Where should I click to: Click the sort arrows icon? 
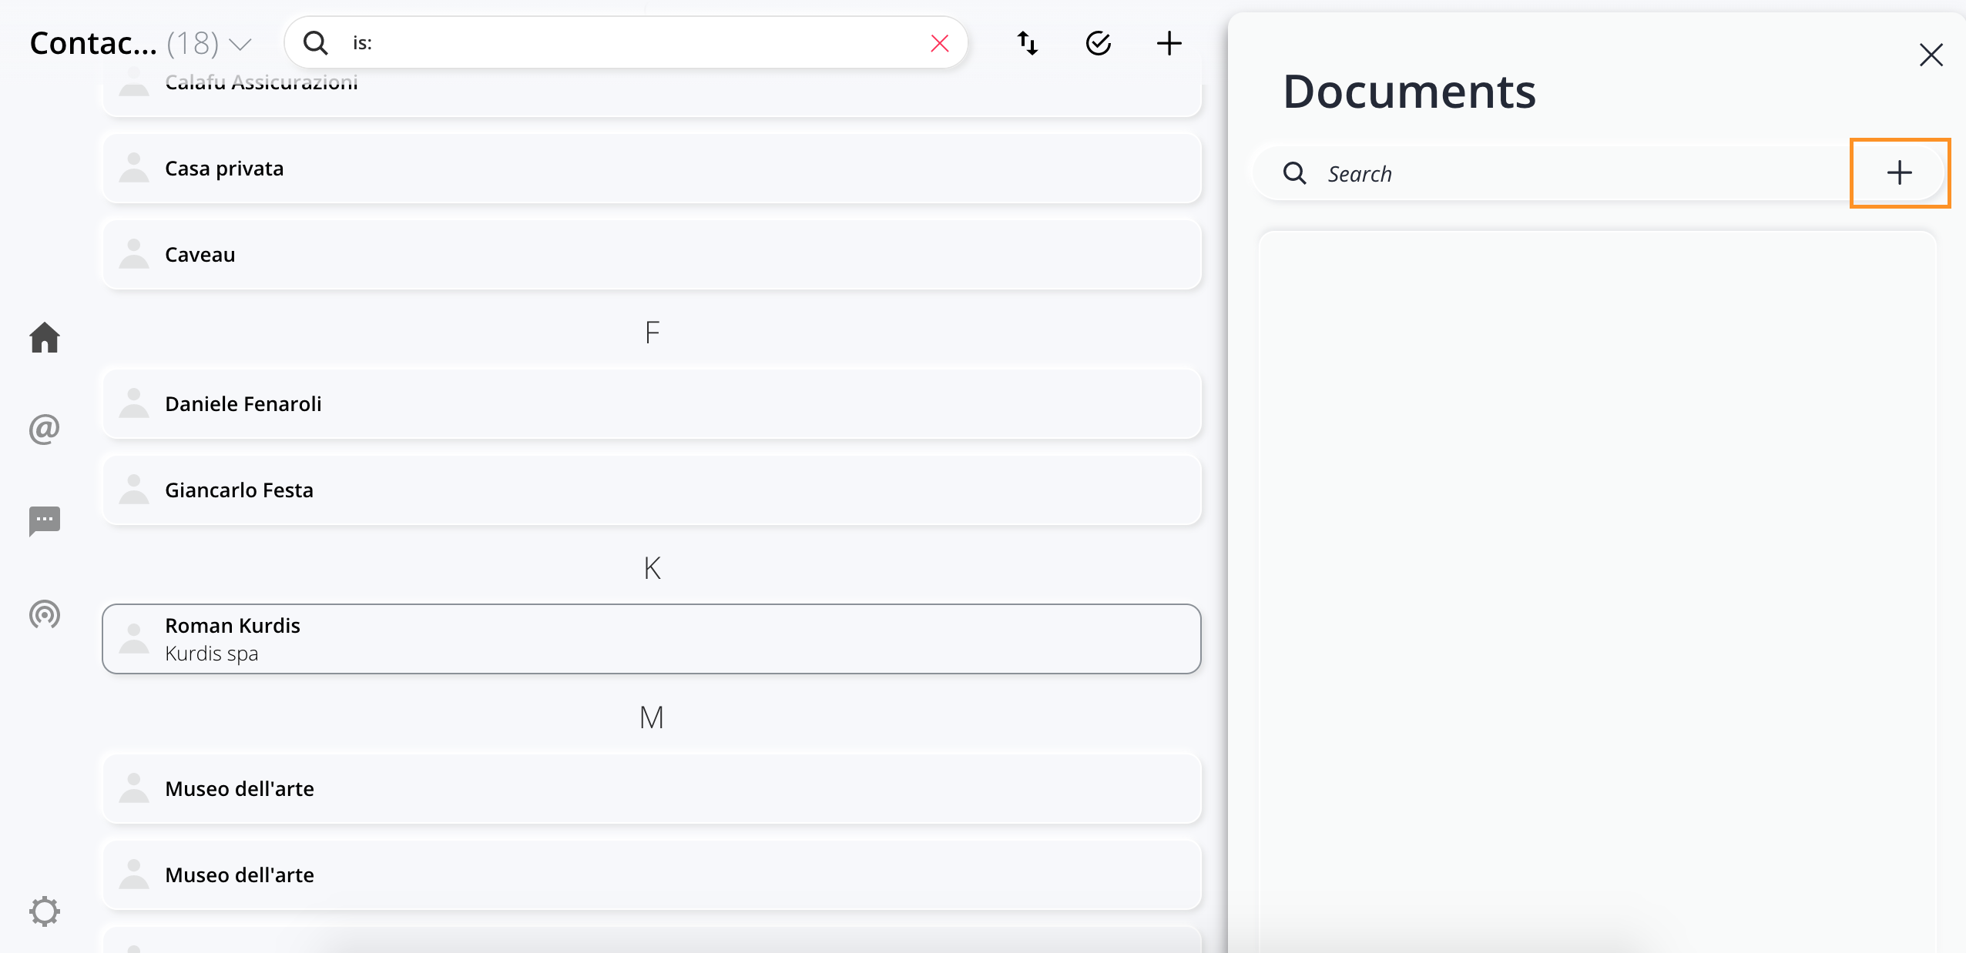click(1028, 43)
